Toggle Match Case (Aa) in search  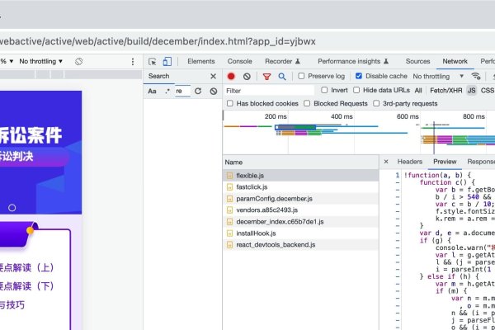(x=153, y=91)
